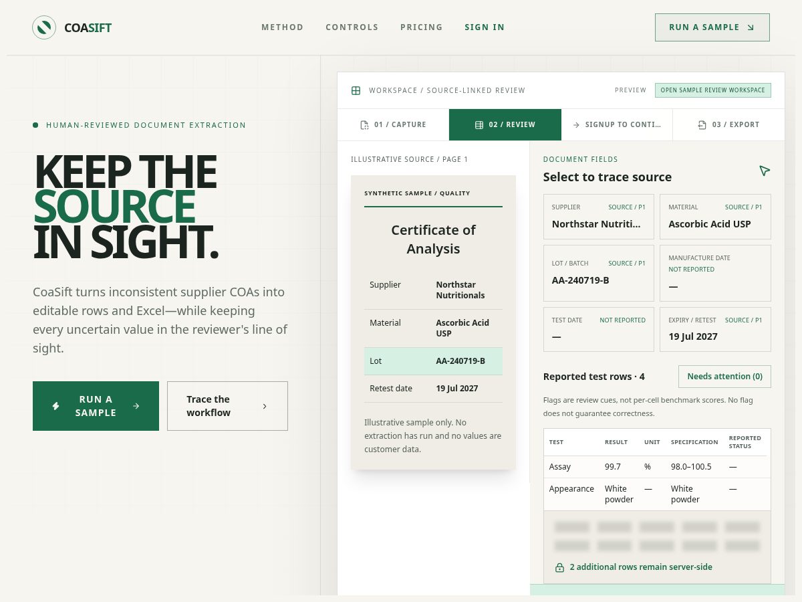Click the Workspace / Source-Linked Review breadcrumb
Viewport: 802px width, 602px height.
[x=447, y=90]
